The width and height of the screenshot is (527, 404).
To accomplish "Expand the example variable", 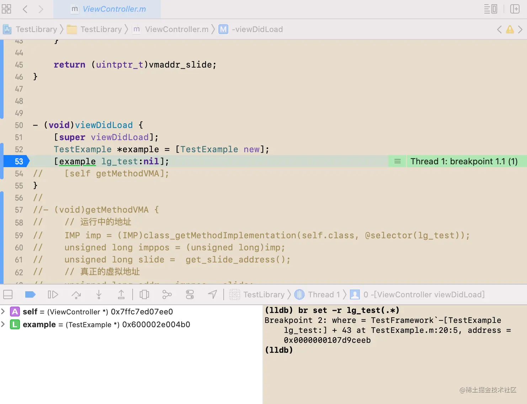I will point(3,324).
